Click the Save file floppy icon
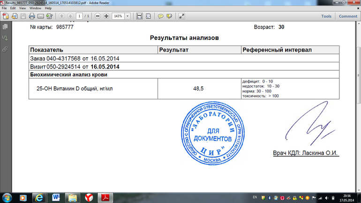The image size is (361, 203). (x=23, y=16)
